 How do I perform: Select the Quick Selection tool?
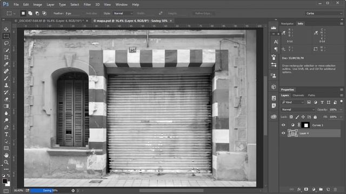(x=6, y=50)
